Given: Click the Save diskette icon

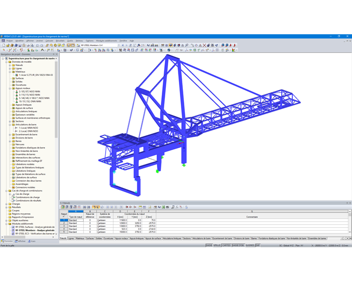Looking at the screenshot, I should point(20,45).
